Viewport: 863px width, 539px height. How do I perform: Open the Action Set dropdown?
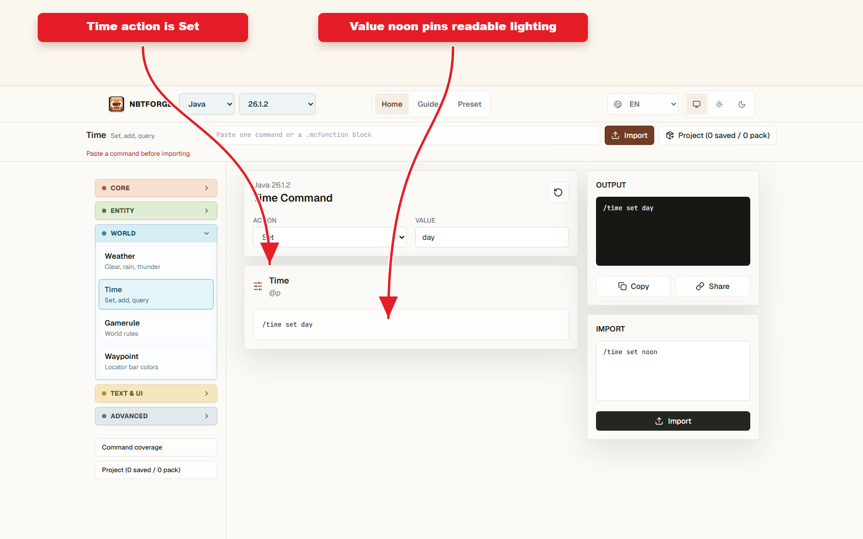point(330,237)
